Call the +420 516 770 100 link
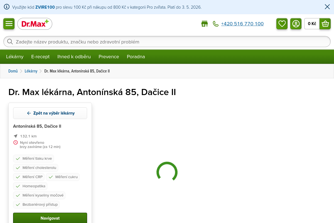Screen dimensions: 334x223 point(242,24)
